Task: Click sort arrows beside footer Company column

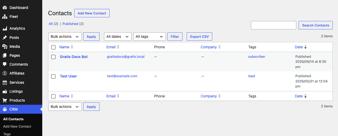Action: click(x=219, y=96)
